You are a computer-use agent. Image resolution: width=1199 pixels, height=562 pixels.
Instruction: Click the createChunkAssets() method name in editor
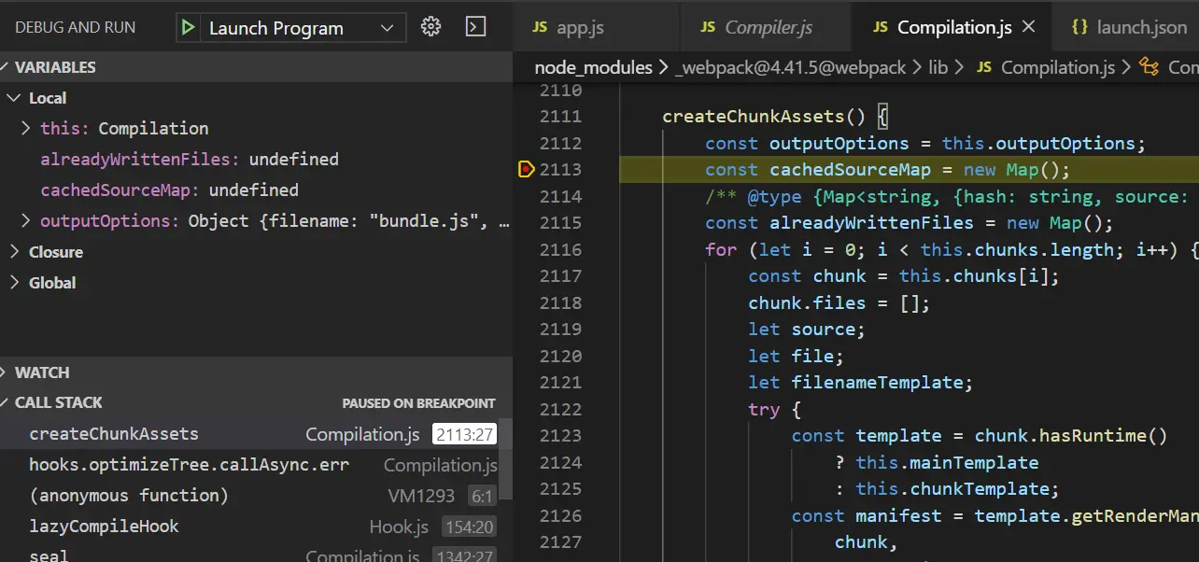pos(753,117)
